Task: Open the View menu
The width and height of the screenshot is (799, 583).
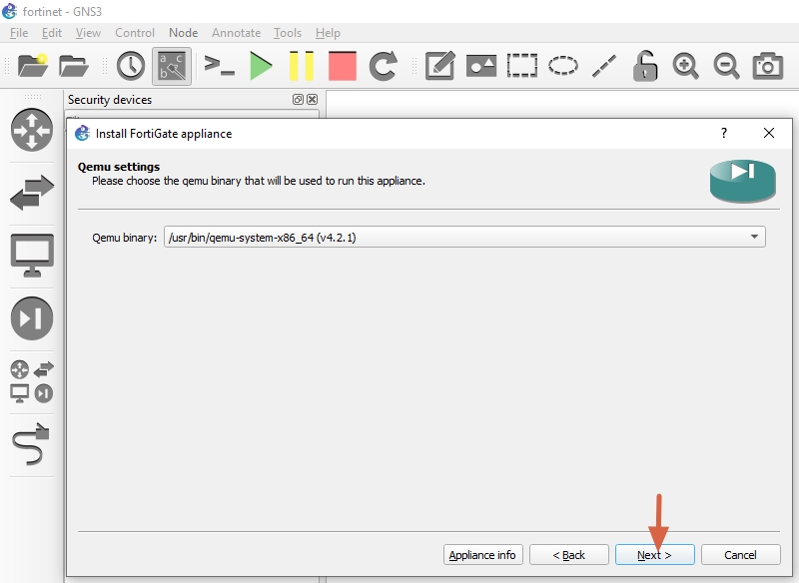Action: tap(88, 33)
